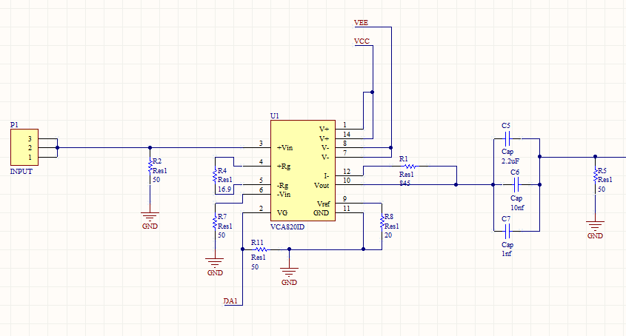The height and width of the screenshot is (336, 626).
Task: Click the Vref pin label on U1
Action: click(x=323, y=204)
